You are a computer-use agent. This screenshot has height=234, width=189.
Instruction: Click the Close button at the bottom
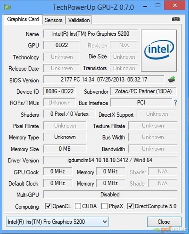click(x=164, y=222)
